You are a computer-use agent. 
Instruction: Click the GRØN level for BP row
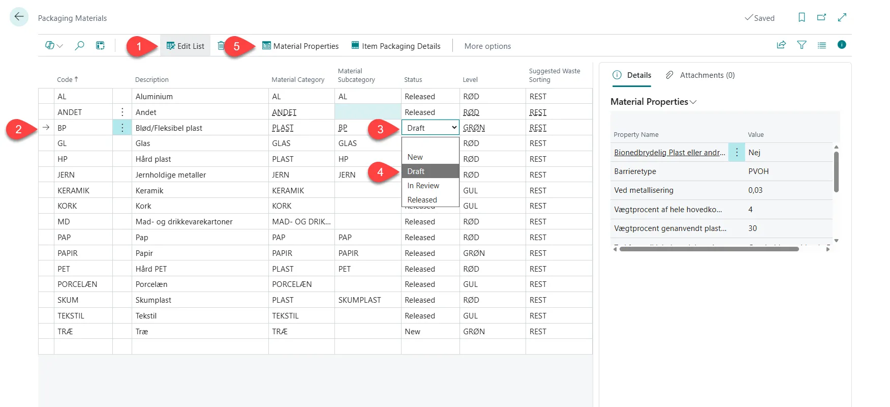(x=474, y=128)
